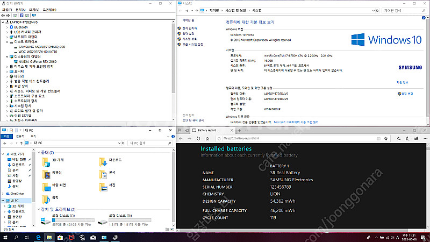This screenshot has width=430, height=242.
Task: Open Edge web notes pen icon
Action: point(407,139)
